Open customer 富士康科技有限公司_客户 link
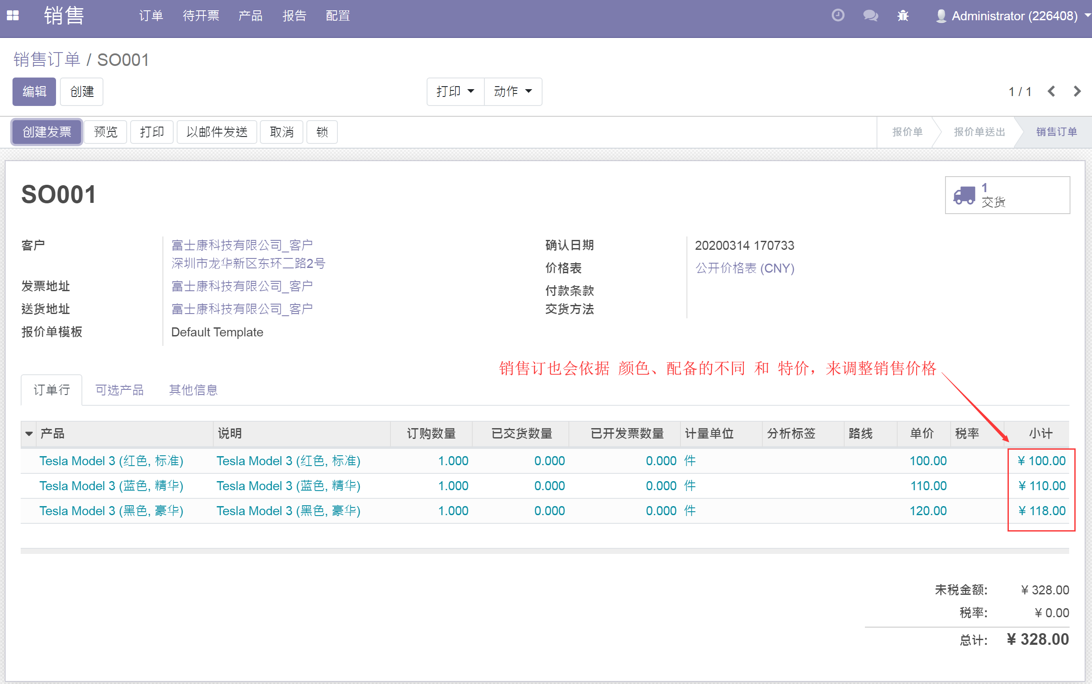1092x684 pixels. [242, 245]
